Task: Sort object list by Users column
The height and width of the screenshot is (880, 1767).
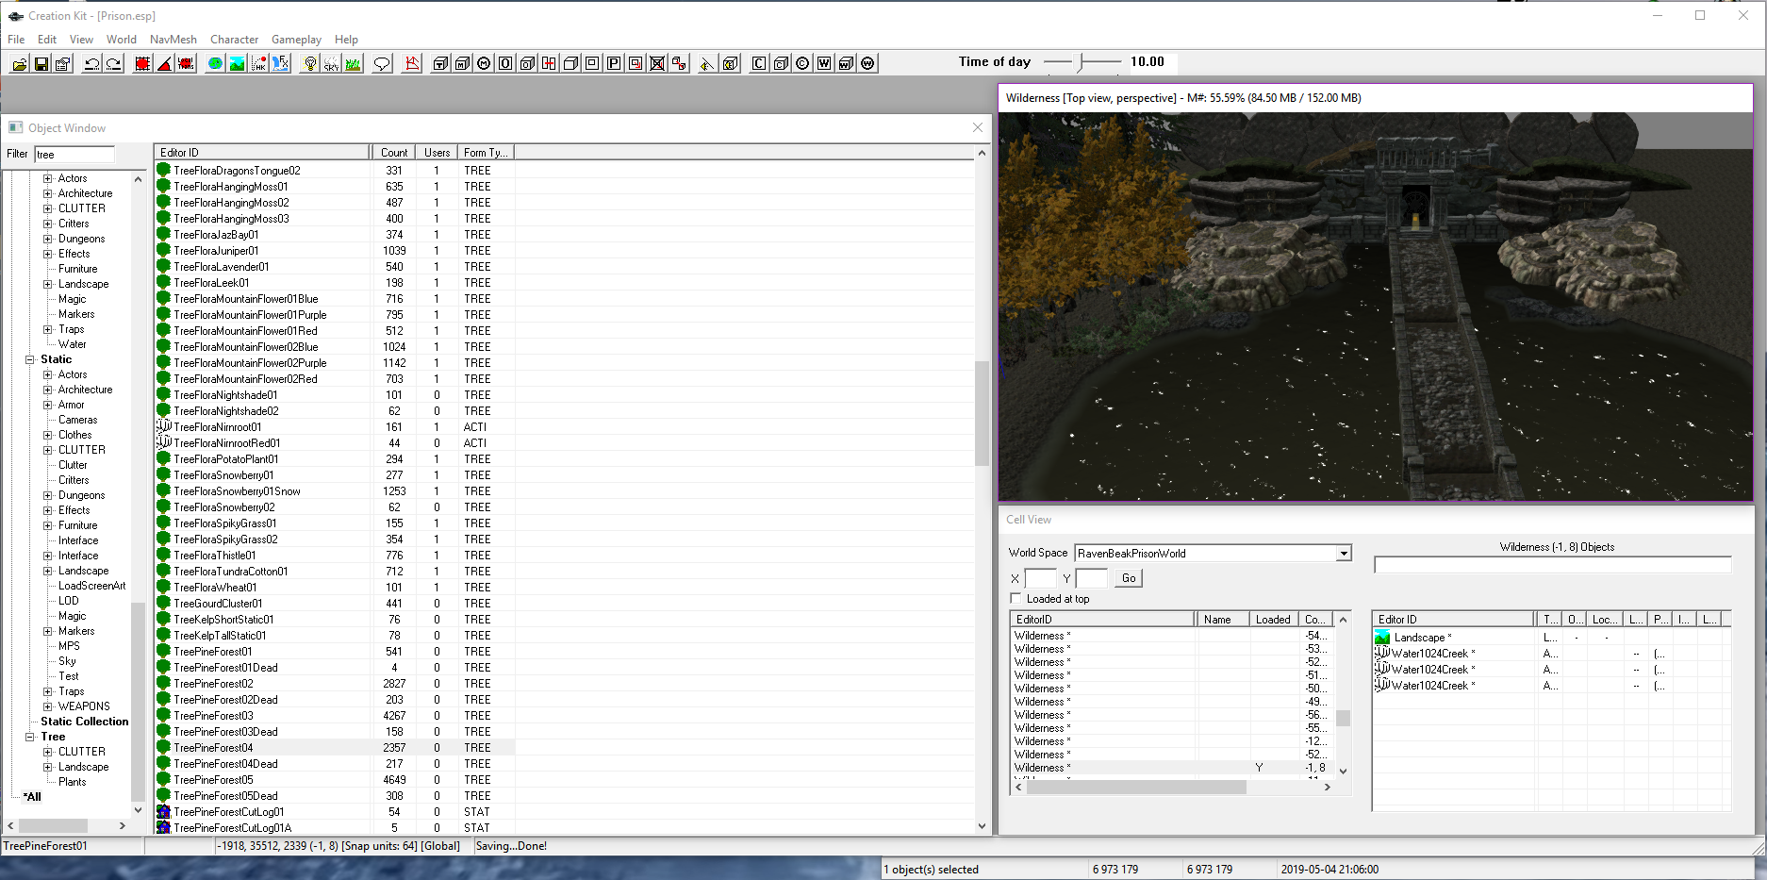Action: pos(437,152)
